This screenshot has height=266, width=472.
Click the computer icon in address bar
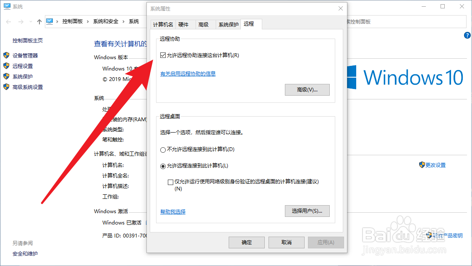[50, 21]
